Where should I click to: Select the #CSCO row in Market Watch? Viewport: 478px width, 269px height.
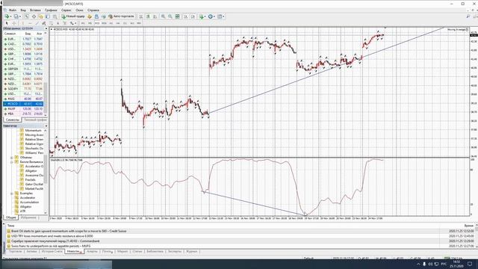tap(23, 104)
